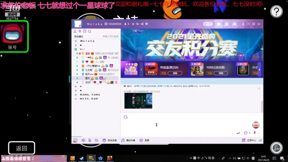Image resolution: width=288 pixels, height=162 pixels.
Task: Click the 播放伴奏 music note button
Action: [x=128, y=140]
